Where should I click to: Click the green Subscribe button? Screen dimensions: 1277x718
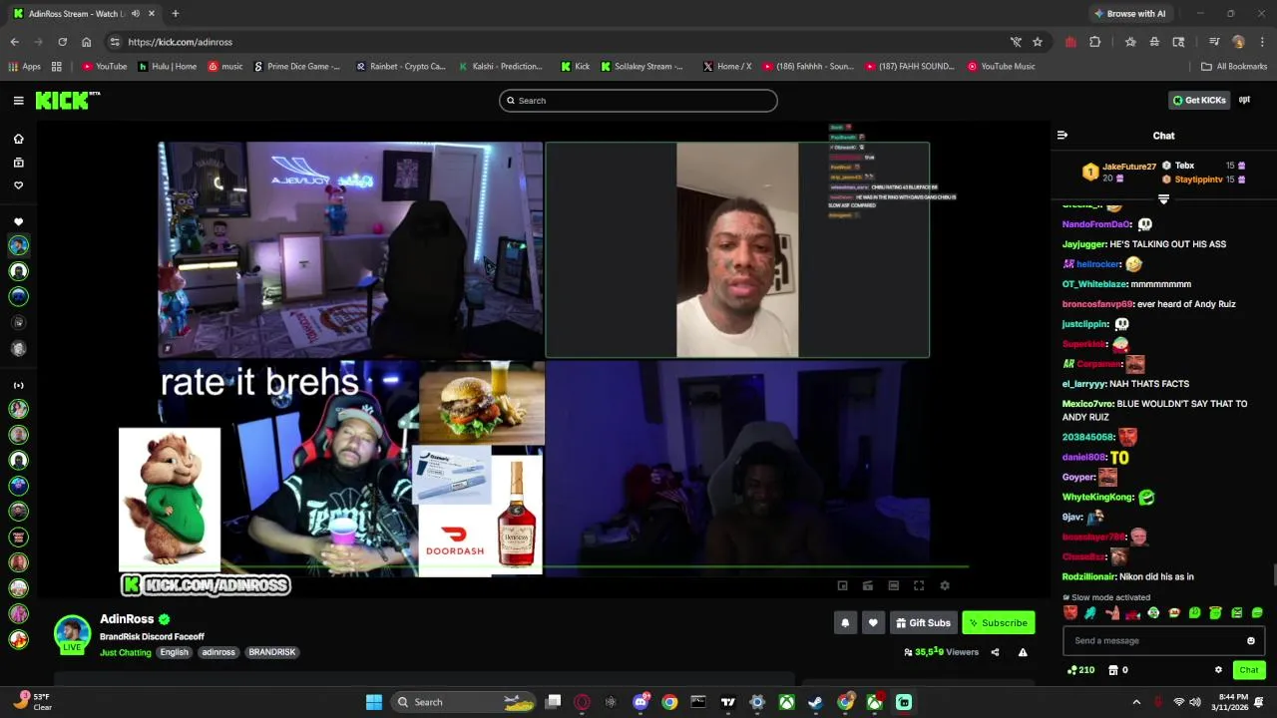point(998,623)
